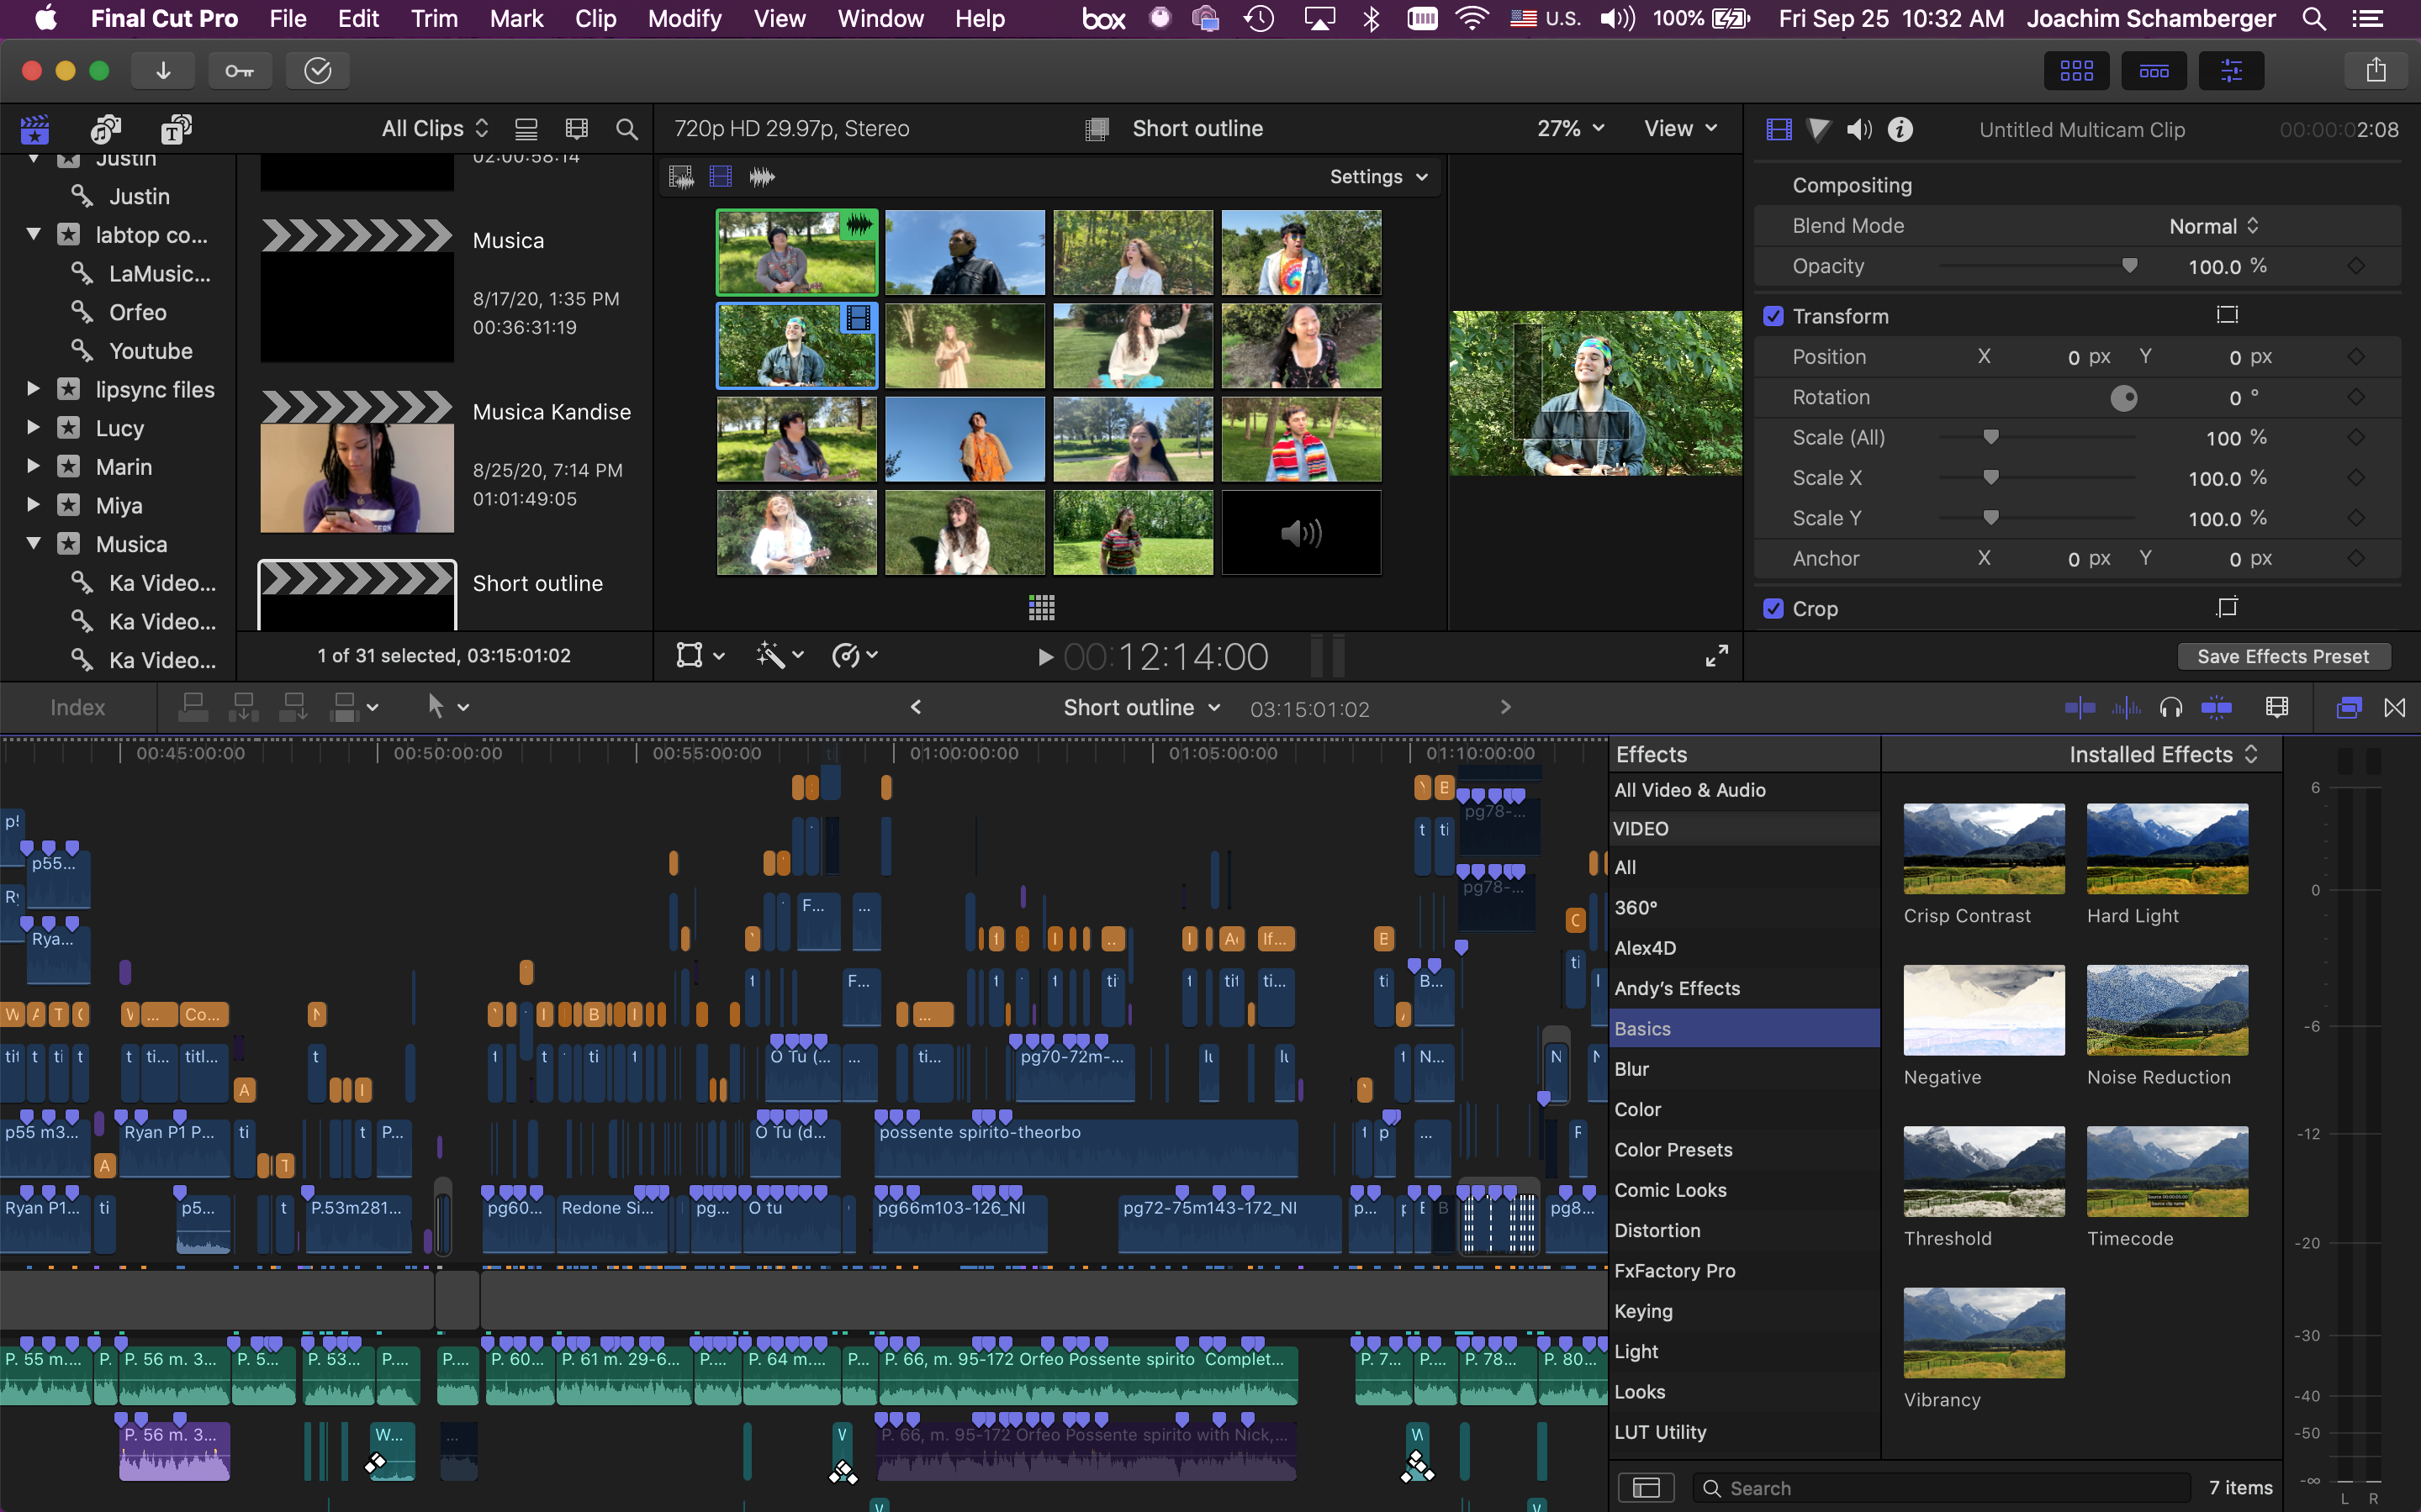The image size is (2421, 1512).
Task: Open the Window menu
Action: click(880, 19)
